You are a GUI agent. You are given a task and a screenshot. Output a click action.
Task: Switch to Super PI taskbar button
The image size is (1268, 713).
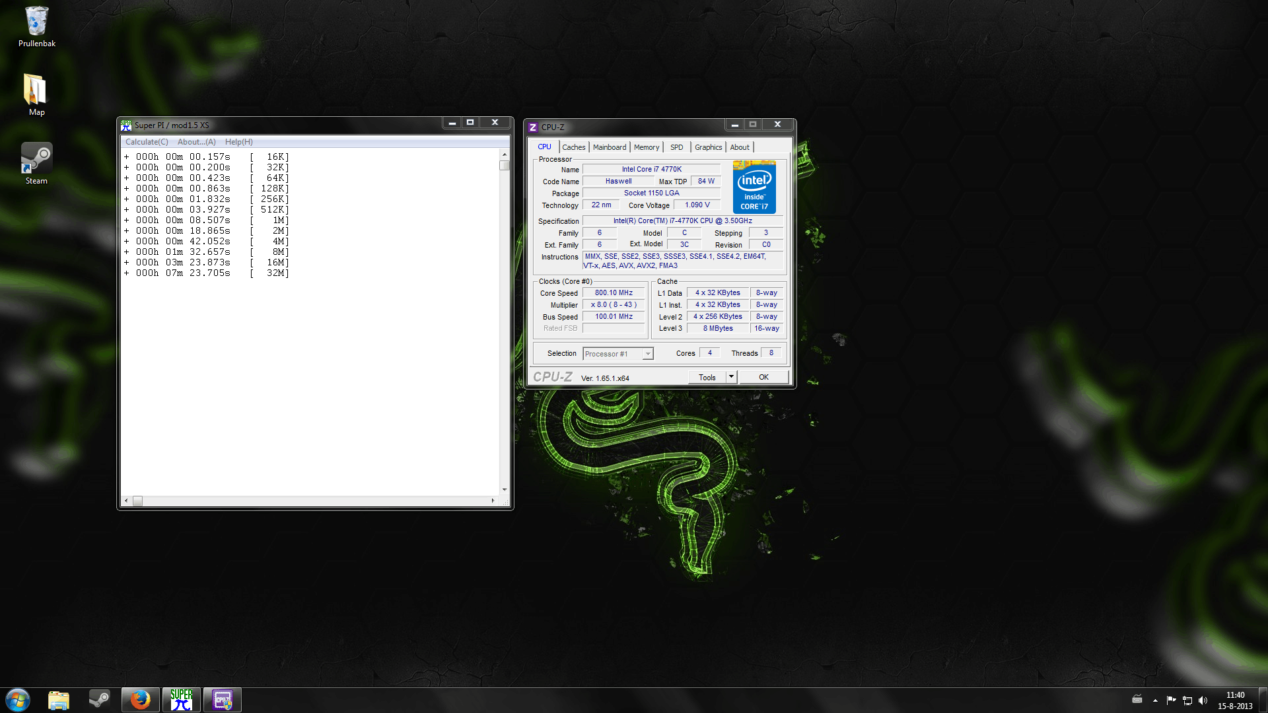pyautogui.click(x=182, y=700)
